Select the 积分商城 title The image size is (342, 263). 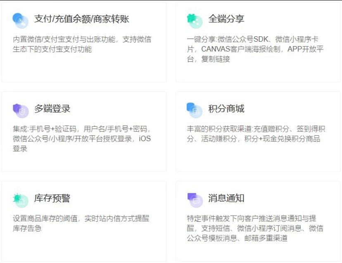[x=226, y=109]
